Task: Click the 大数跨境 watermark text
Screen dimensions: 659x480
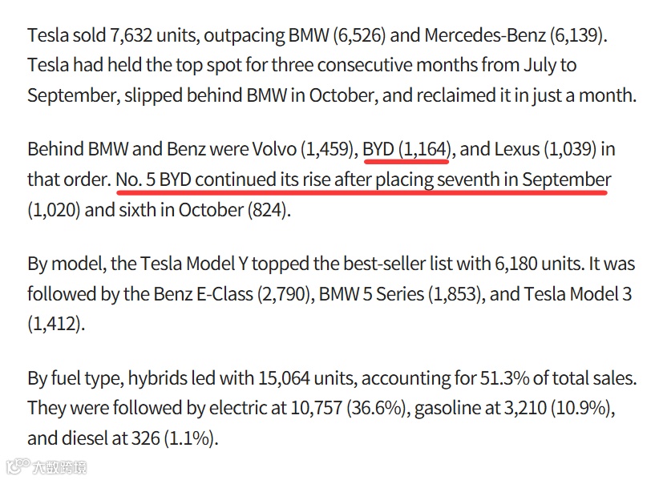Action: pos(59,467)
